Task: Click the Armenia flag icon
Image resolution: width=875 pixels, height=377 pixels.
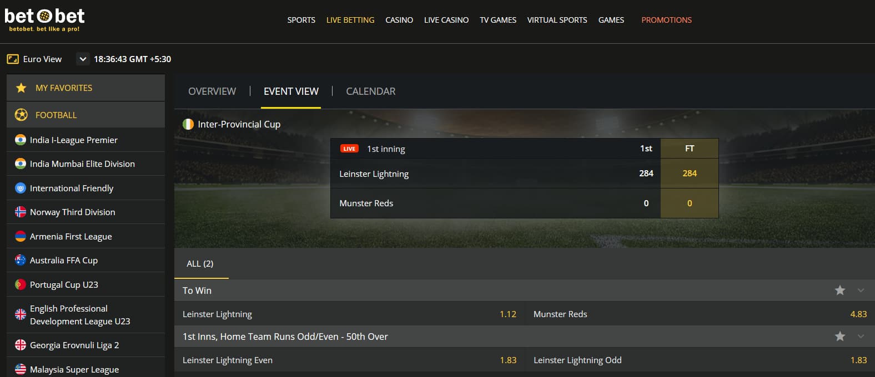Action: click(21, 236)
